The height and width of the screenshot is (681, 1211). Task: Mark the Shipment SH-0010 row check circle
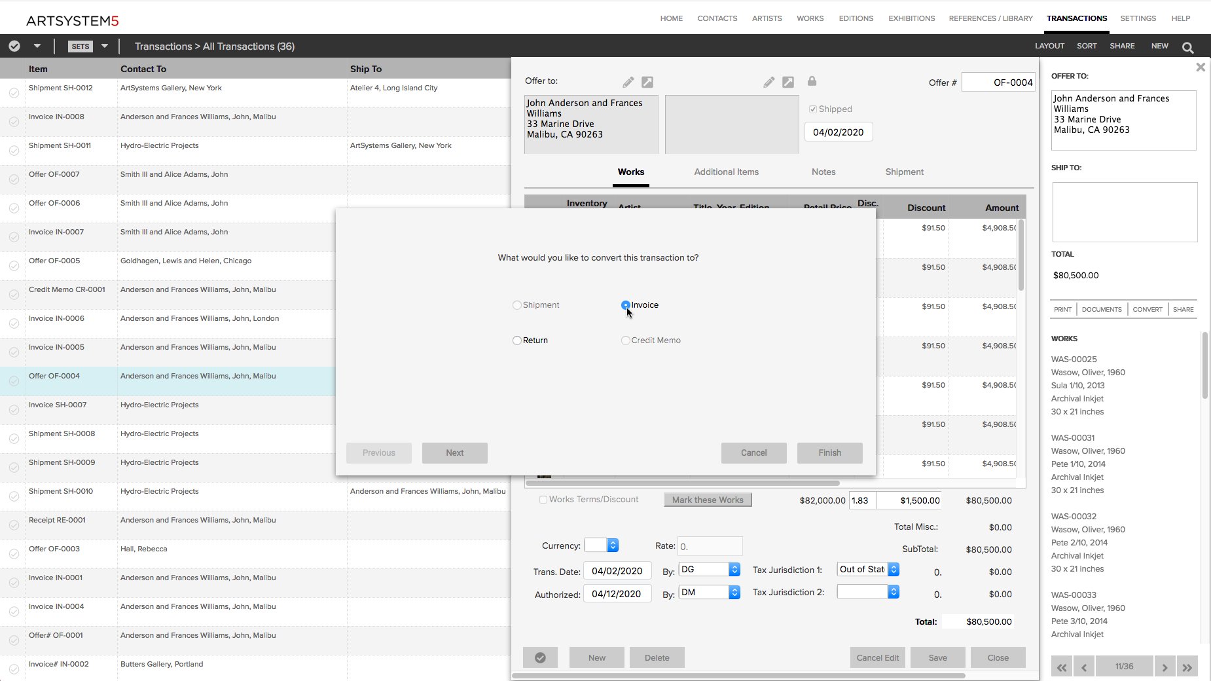point(14,496)
